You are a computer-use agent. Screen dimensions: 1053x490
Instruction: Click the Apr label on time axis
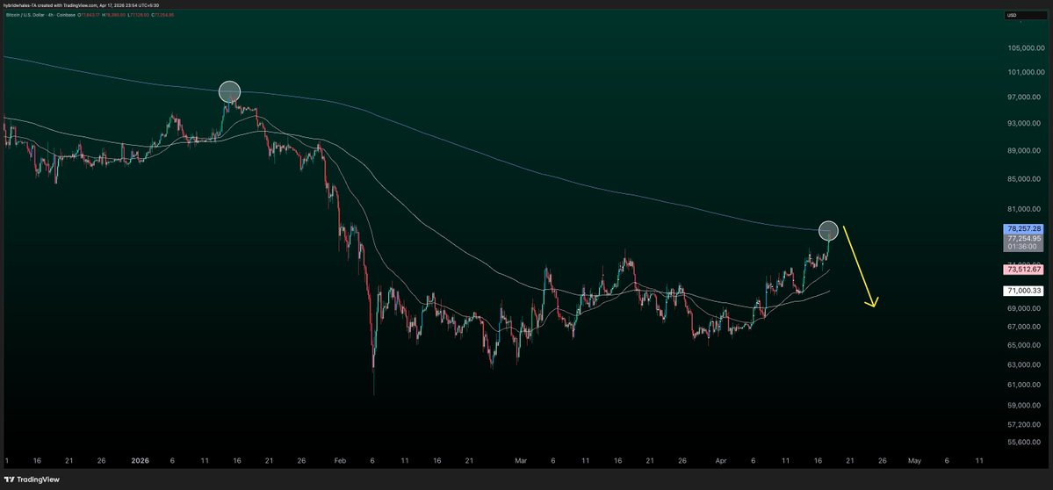click(721, 461)
